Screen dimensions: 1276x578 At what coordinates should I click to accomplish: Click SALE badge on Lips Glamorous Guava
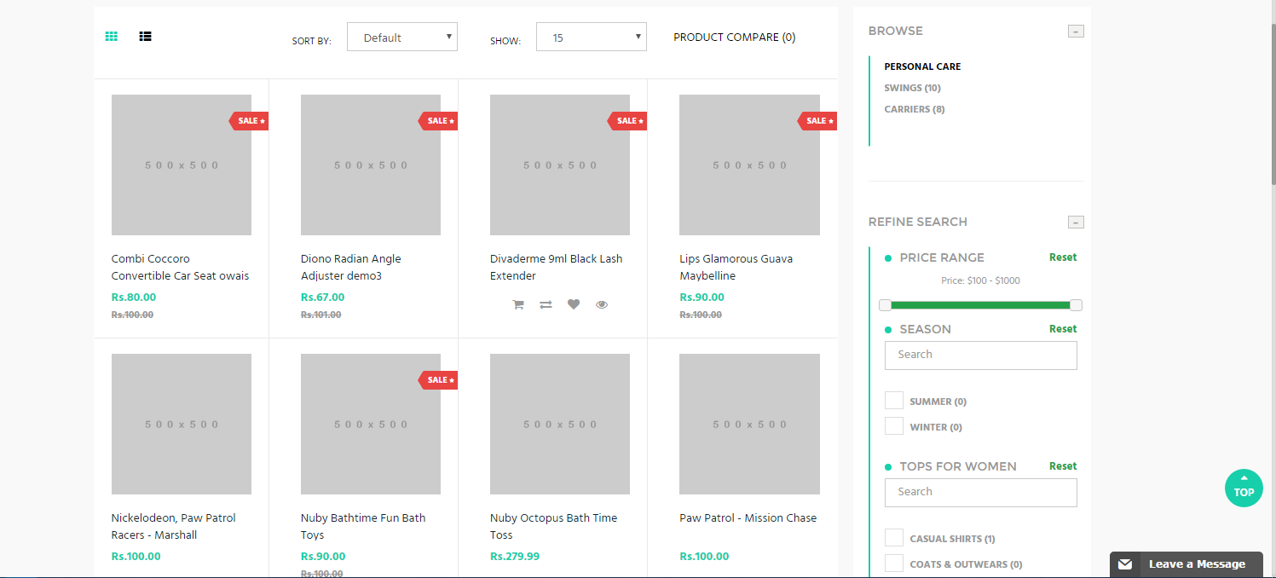(817, 121)
